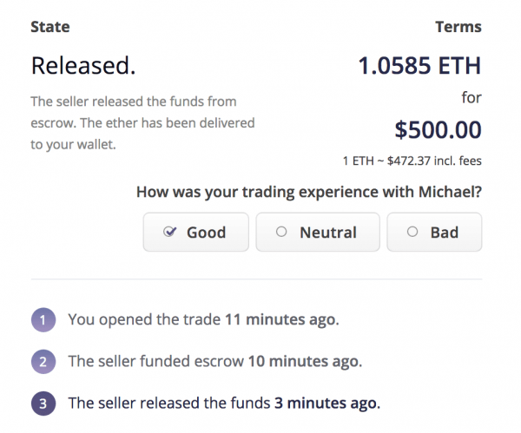
Task: Click the Terms section heading
Action: pos(458,27)
